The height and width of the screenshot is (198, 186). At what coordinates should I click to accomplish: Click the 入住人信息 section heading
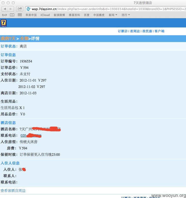[x=10, y=163]
